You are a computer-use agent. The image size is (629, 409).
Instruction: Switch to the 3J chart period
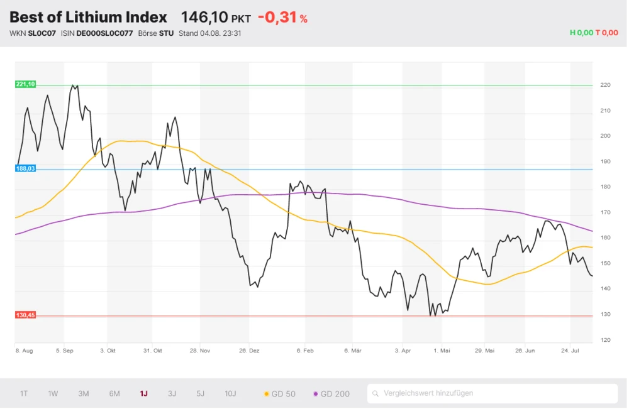tap(172, 394)
